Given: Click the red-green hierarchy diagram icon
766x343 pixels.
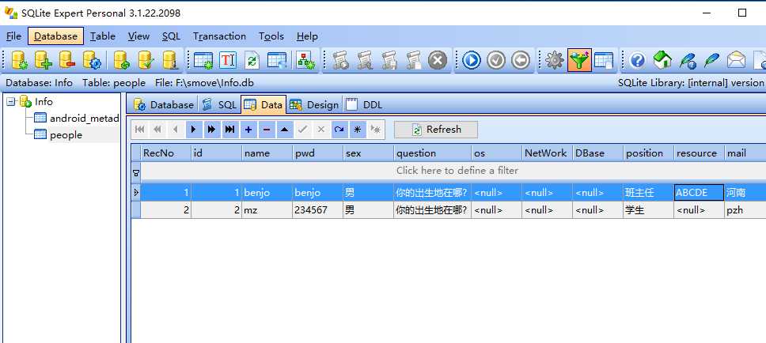Looking at the screenshot, I should click(305, 61).
